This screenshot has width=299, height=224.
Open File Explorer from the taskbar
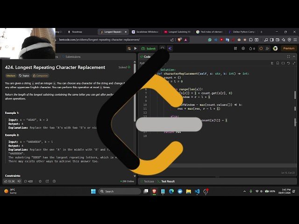coord(189,191)
